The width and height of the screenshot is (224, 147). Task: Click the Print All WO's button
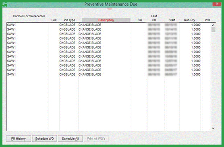click(96, 139)
